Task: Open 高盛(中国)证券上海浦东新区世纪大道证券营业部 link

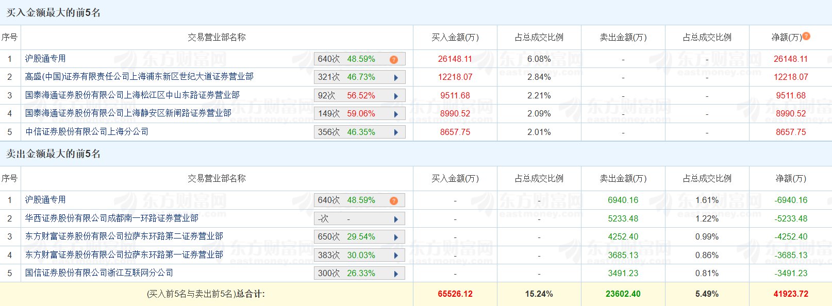Action: (139, 77)
